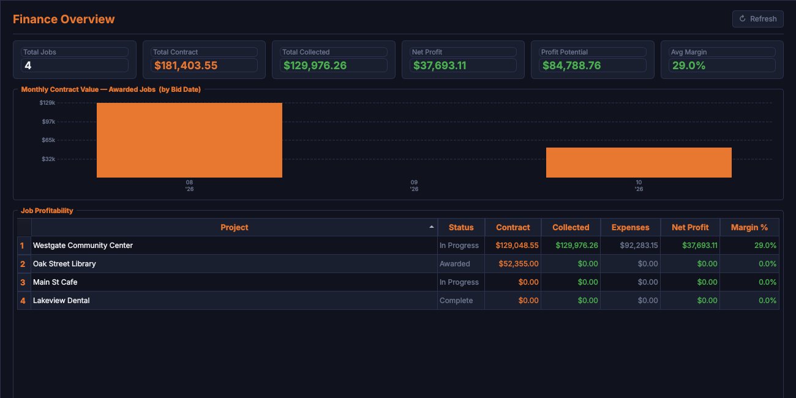Click the $32k y-axis label
Image resolution: width=796 pixels, height=398 pixels.
(48, 159)
